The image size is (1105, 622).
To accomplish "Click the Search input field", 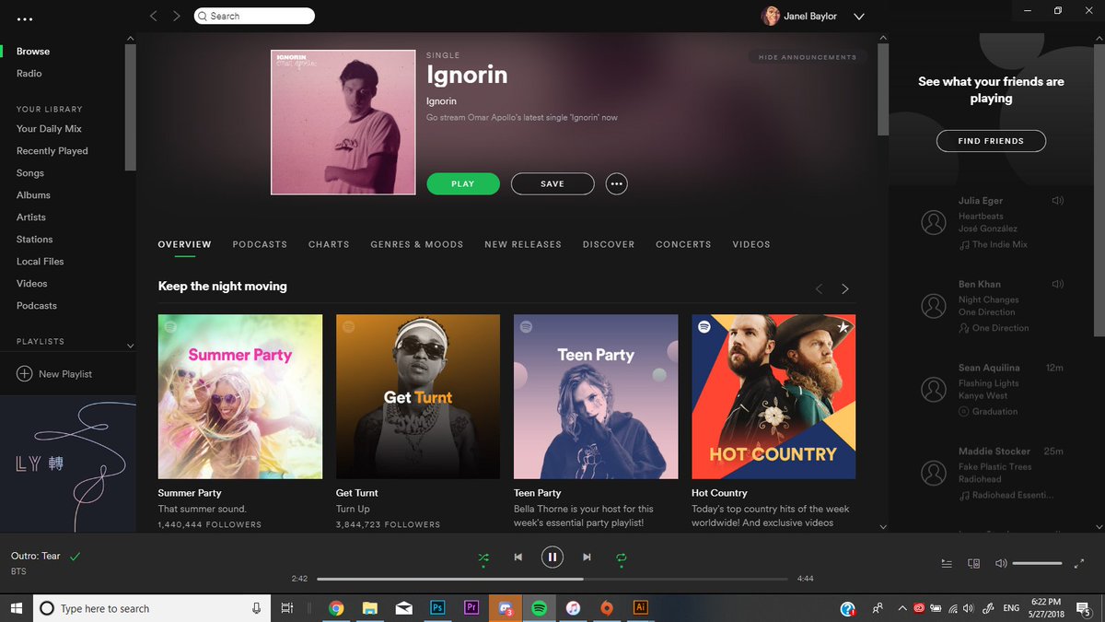I will [x=254, y=16].
